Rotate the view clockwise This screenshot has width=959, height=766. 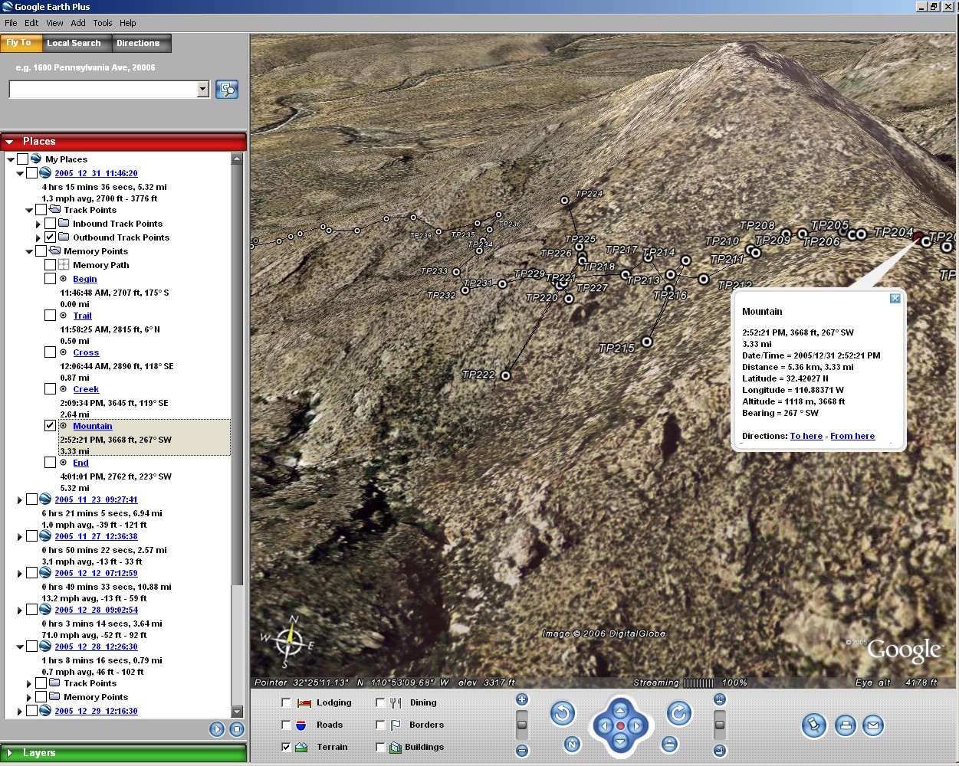click(679, 714)
